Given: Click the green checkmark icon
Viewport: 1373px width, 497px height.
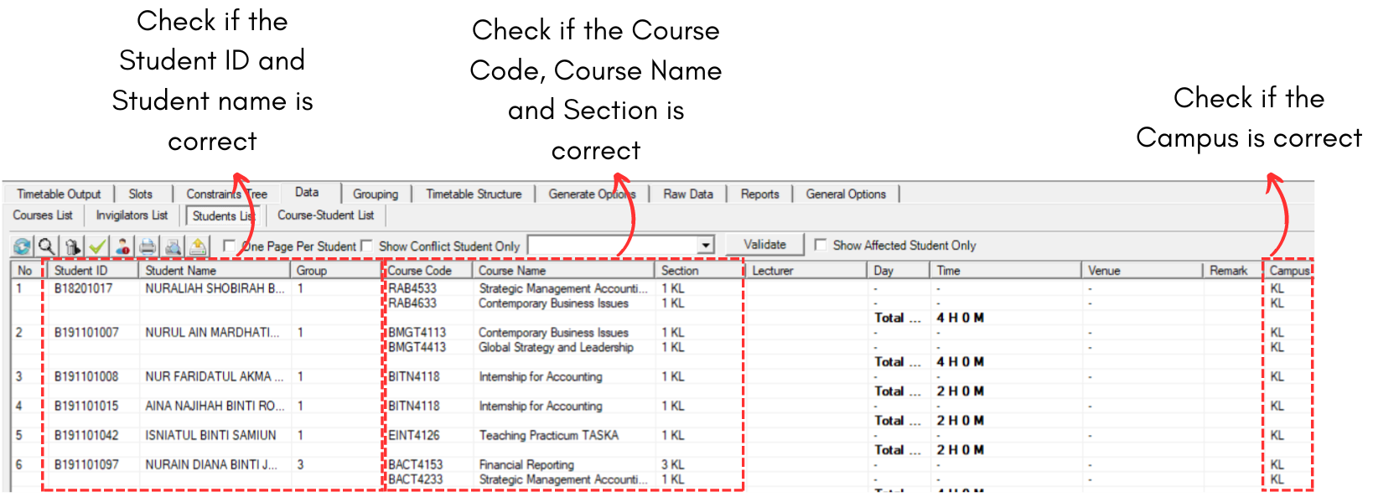Looking at the screenshot, I should pos(98,246).
